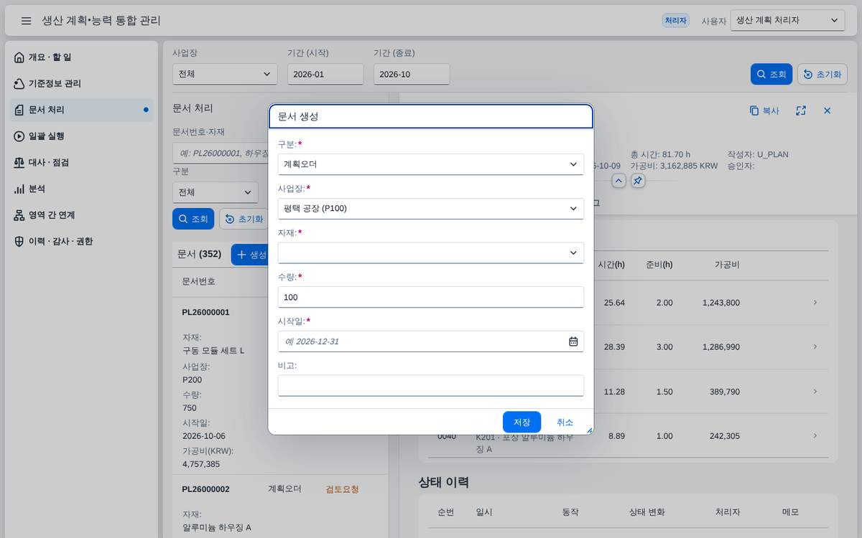Click the 생성 create document button
The height and width of the screenshot is (538, 862).
click(x=252, y=255)
